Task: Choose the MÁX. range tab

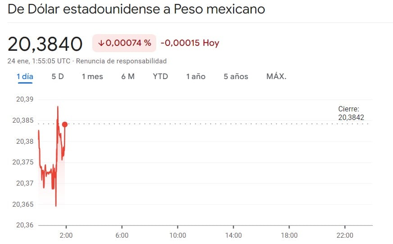Action: pos(276,76)
